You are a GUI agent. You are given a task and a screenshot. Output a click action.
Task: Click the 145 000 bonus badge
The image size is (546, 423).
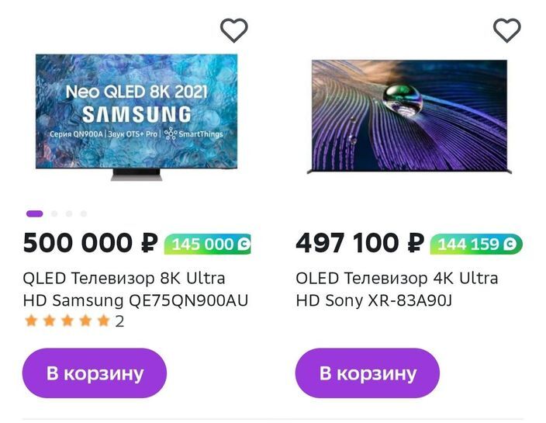(x=208, y=244)
